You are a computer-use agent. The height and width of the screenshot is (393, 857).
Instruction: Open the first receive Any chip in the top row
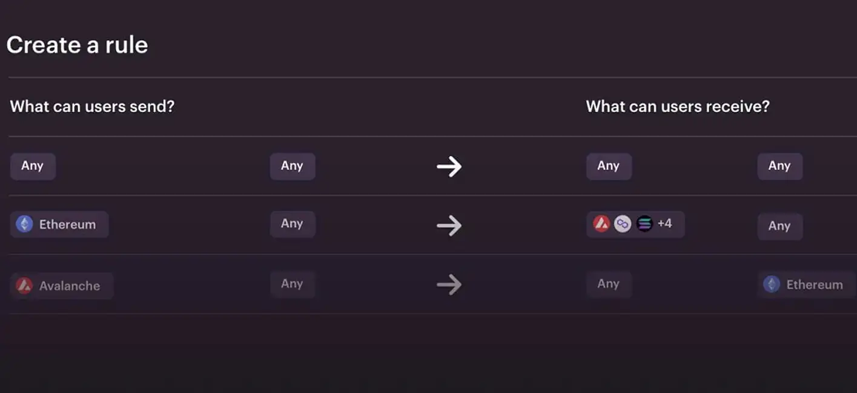coord(609,166)
